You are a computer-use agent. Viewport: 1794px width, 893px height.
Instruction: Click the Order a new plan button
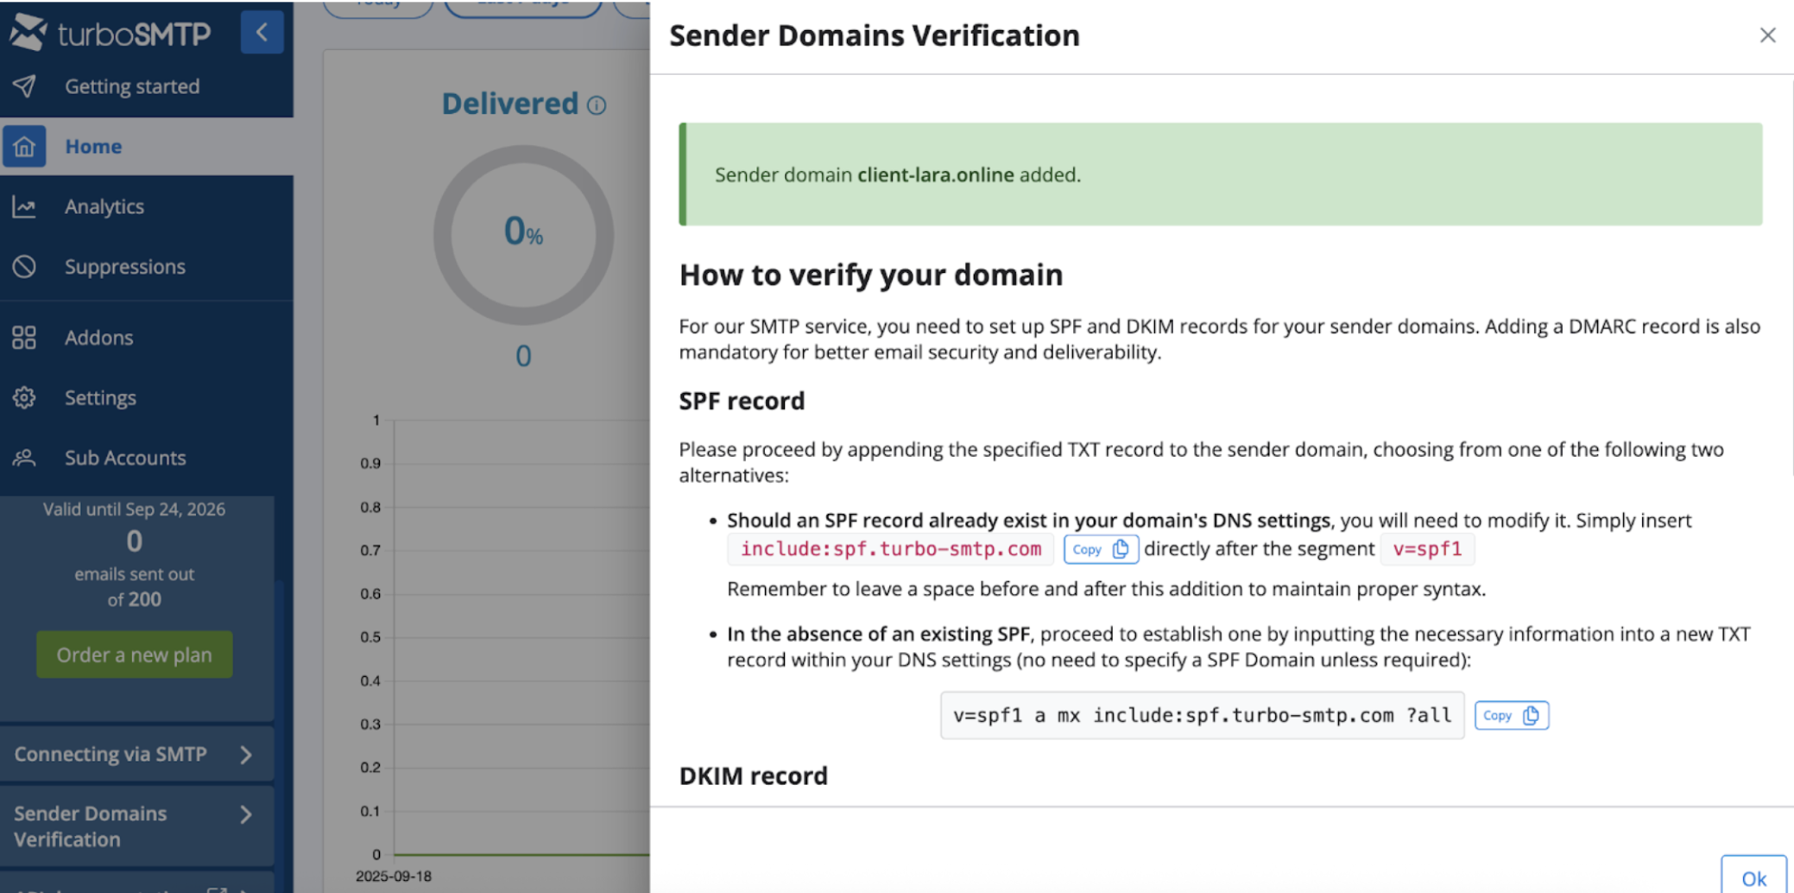(134, 655)
